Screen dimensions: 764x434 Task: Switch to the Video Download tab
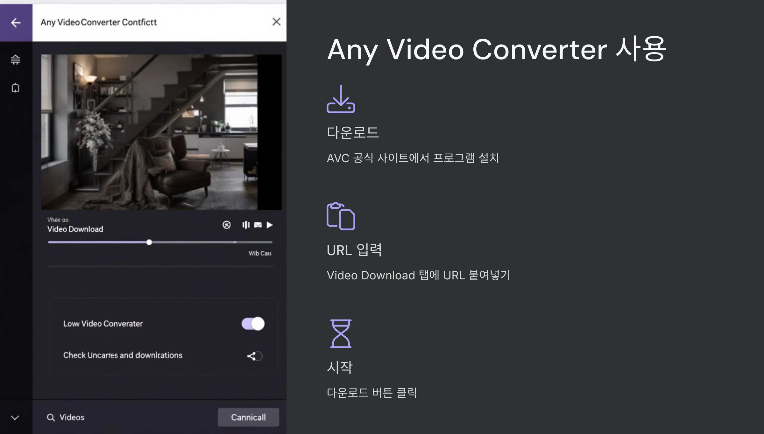(x=75, y=229)
